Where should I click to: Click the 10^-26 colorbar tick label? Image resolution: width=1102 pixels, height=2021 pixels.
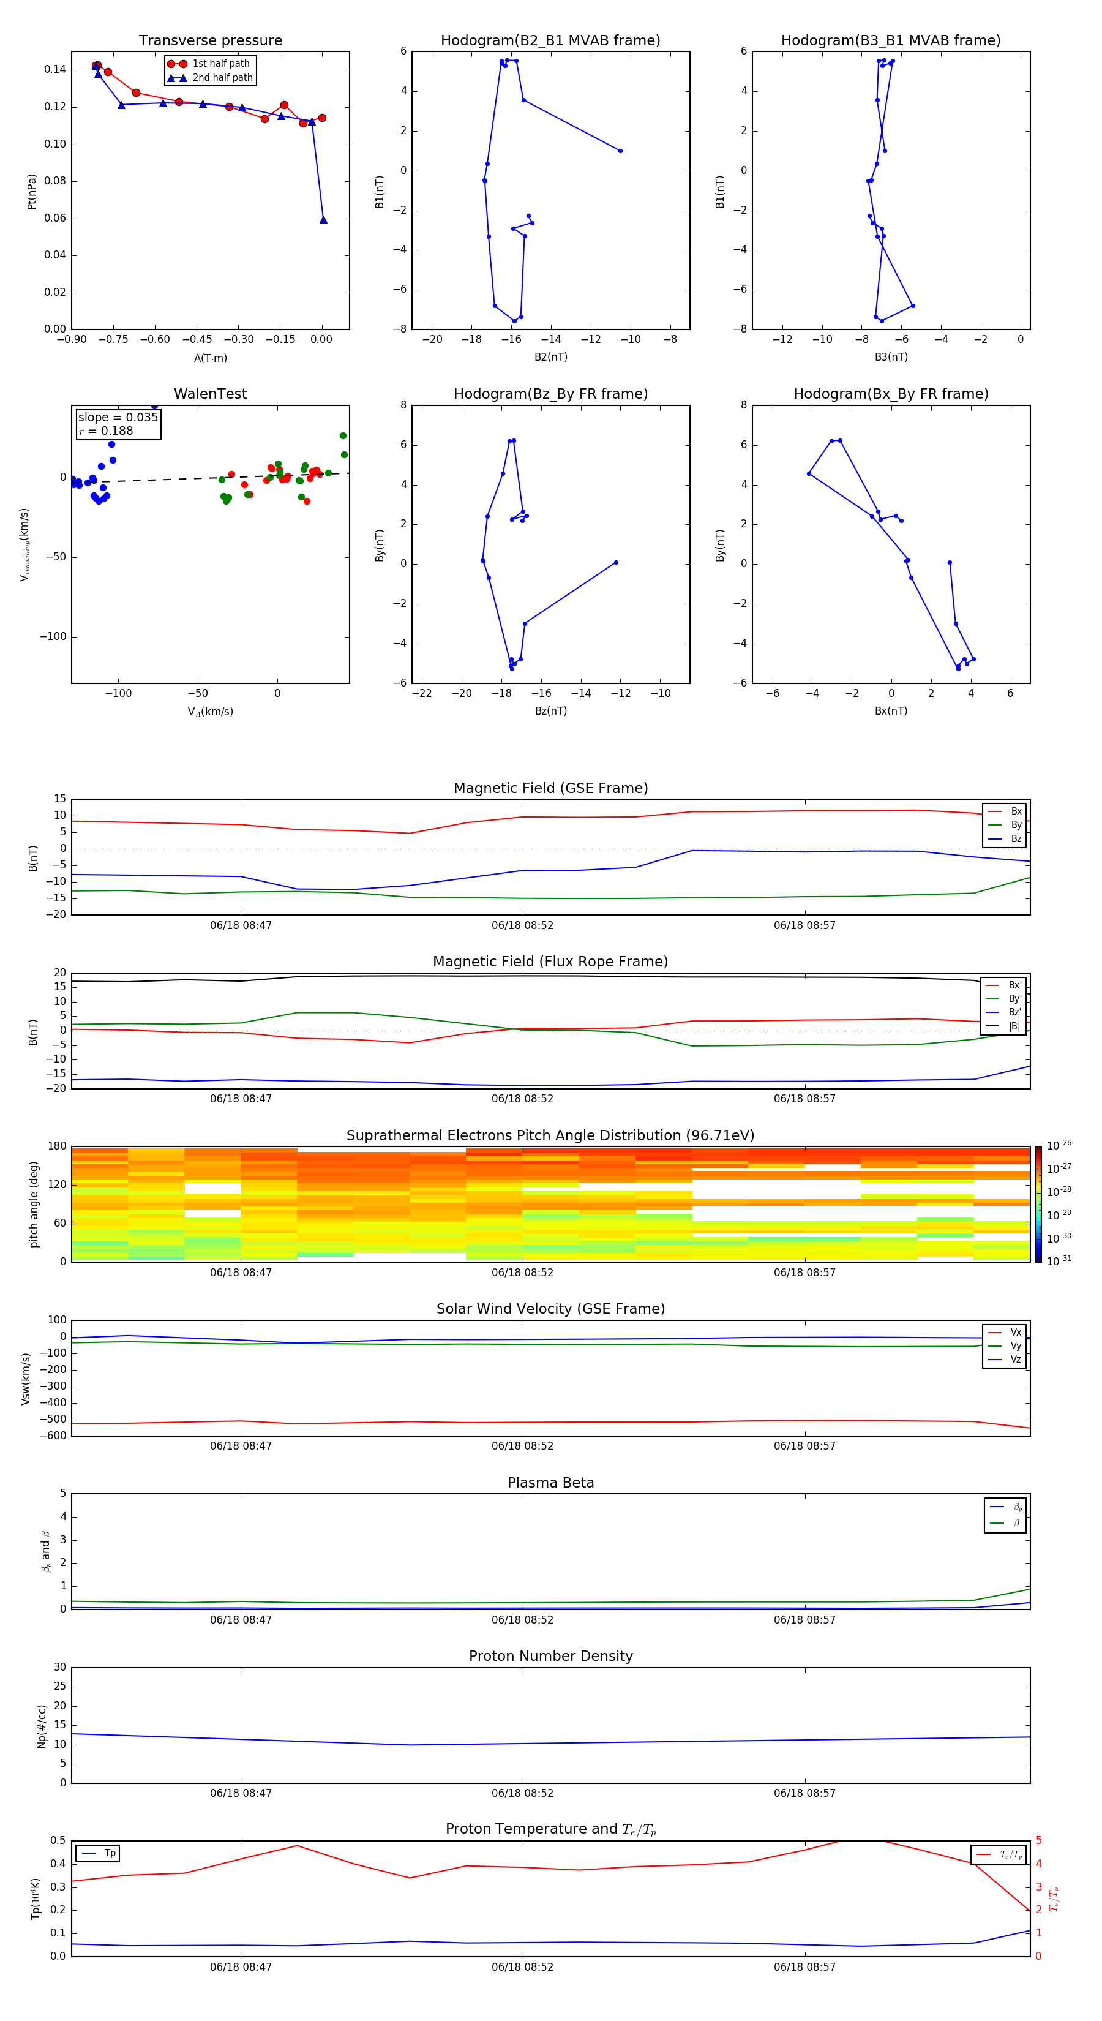point(1059,1145)
